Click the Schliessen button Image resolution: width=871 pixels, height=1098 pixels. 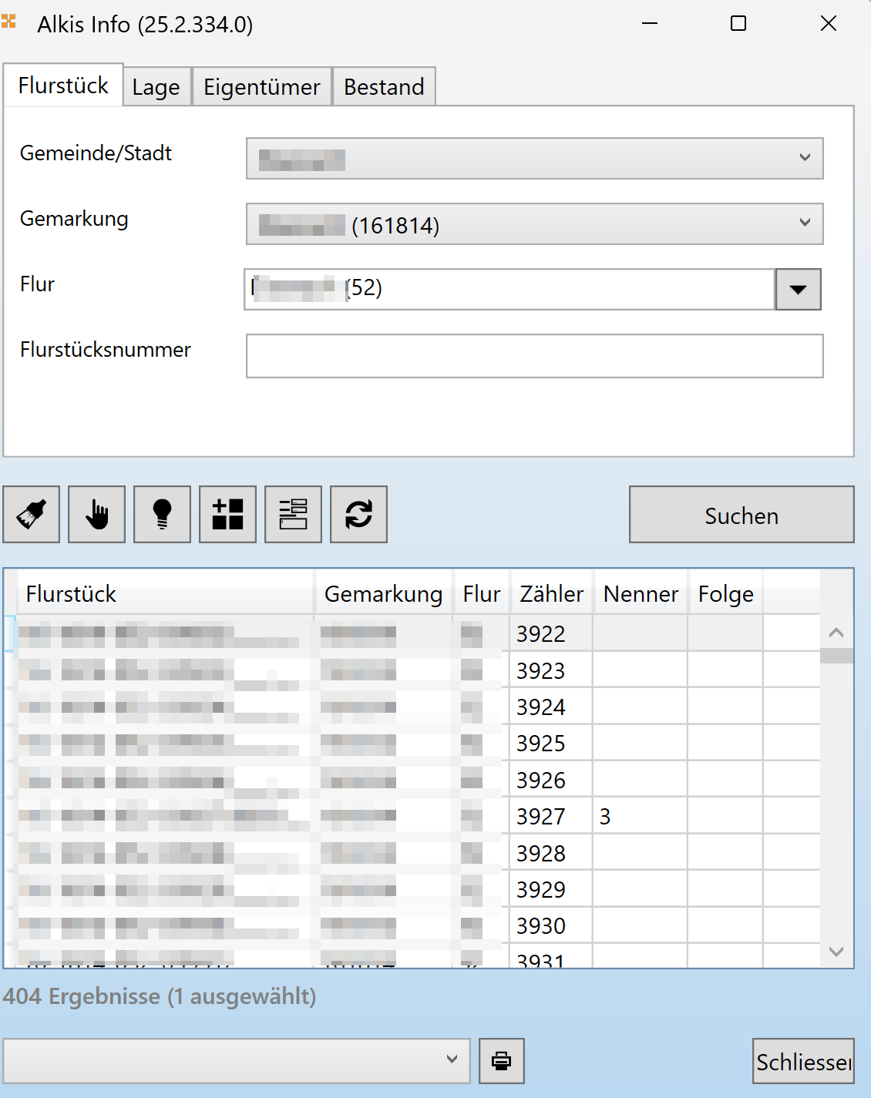(802, 1062)
